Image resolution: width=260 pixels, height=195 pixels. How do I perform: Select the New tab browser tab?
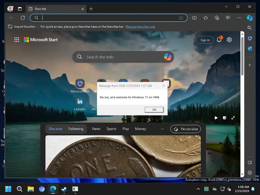56,9
